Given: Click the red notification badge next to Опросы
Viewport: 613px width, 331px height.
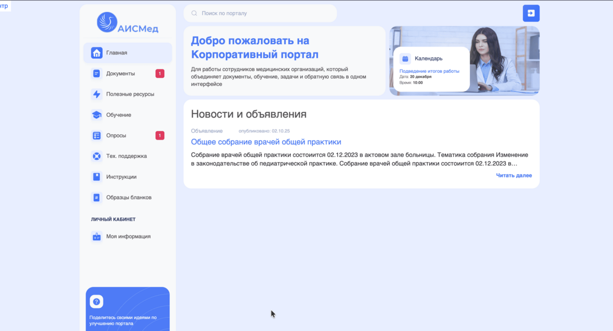Looking at the screenshot, I should pyautogui.click(x=160, y=136).
